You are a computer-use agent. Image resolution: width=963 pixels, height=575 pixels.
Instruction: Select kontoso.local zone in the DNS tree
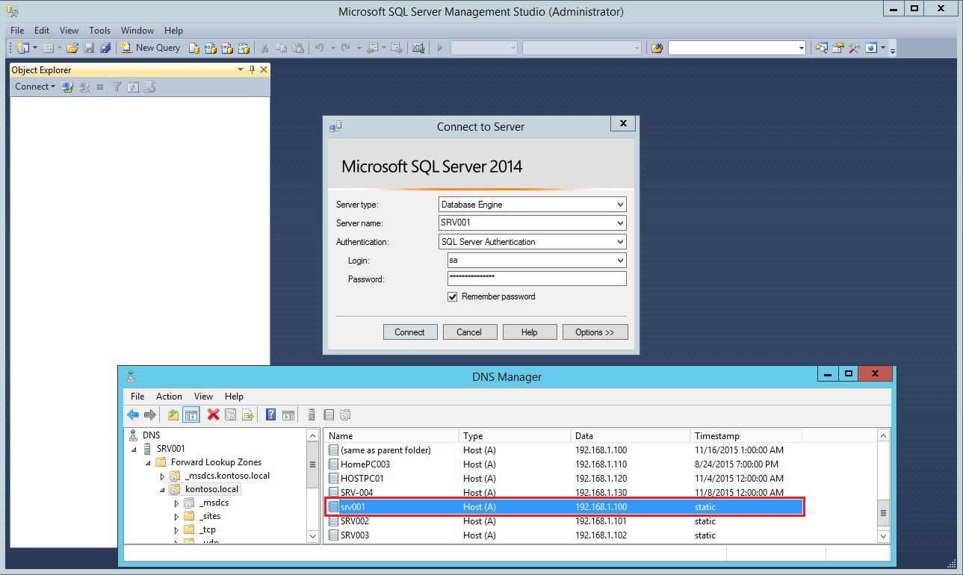click(x=211, y=489)
